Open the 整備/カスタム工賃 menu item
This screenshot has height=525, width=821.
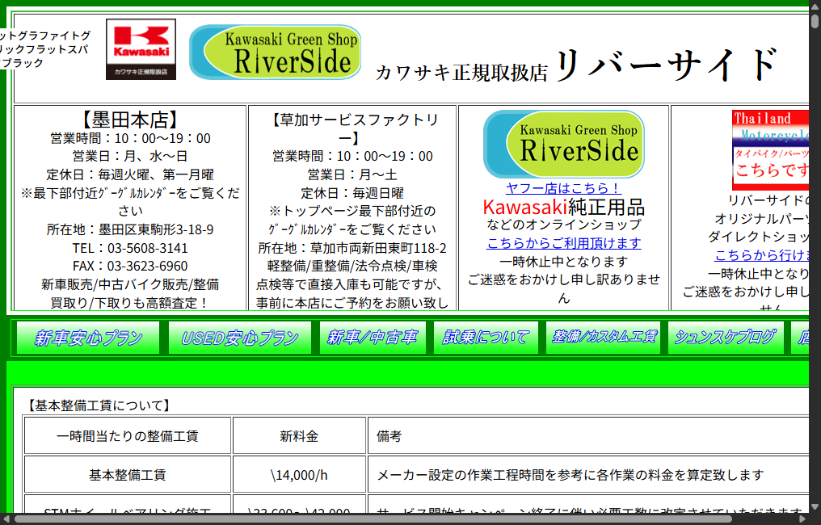click(604, 338)
